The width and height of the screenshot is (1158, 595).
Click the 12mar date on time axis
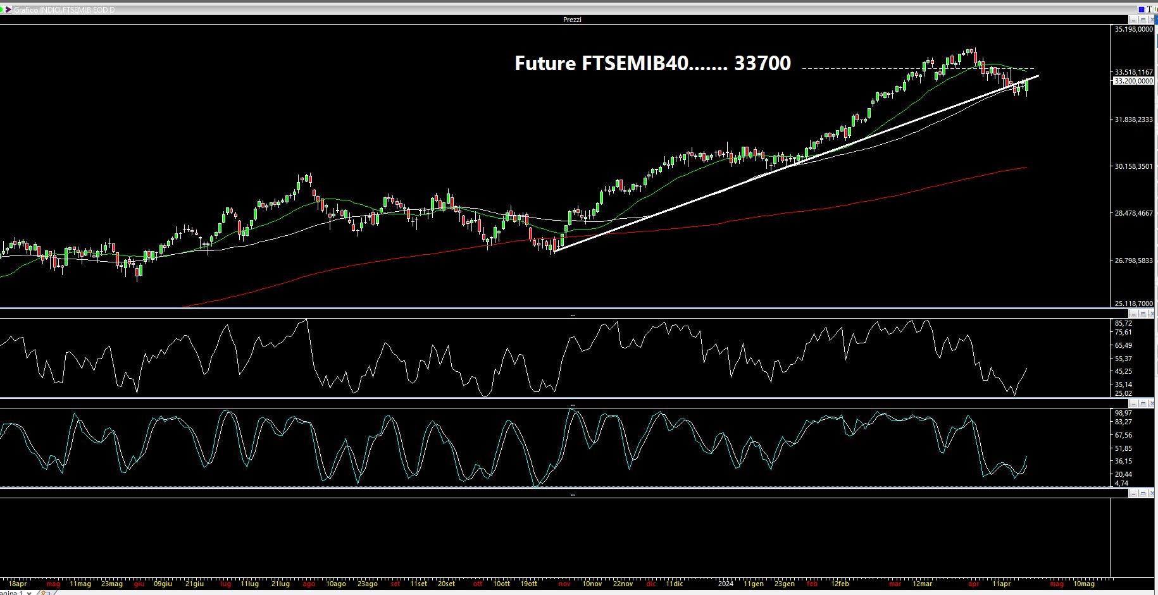click(x=922, y=584)
